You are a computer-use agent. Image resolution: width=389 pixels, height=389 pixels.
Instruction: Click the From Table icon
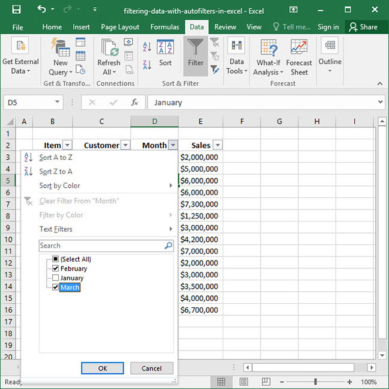pyautogui.click(x=80, y=56)
